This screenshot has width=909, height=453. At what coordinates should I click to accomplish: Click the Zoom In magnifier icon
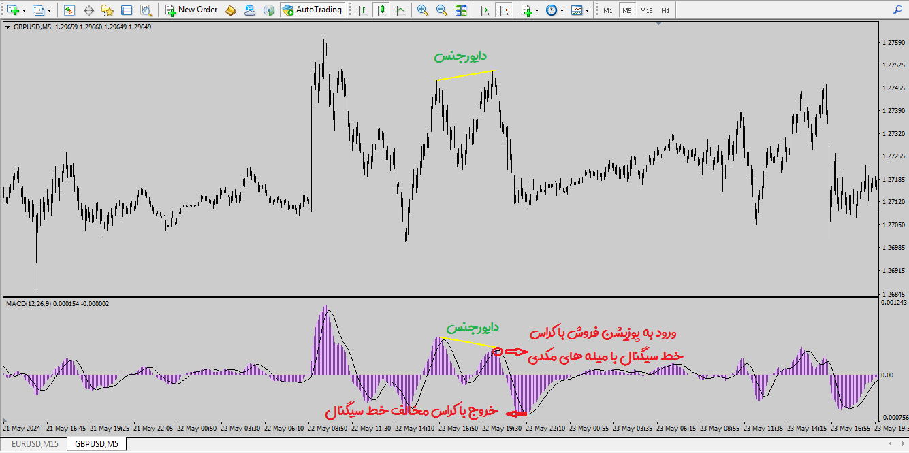pyautogui.click(x=423, y=10)
